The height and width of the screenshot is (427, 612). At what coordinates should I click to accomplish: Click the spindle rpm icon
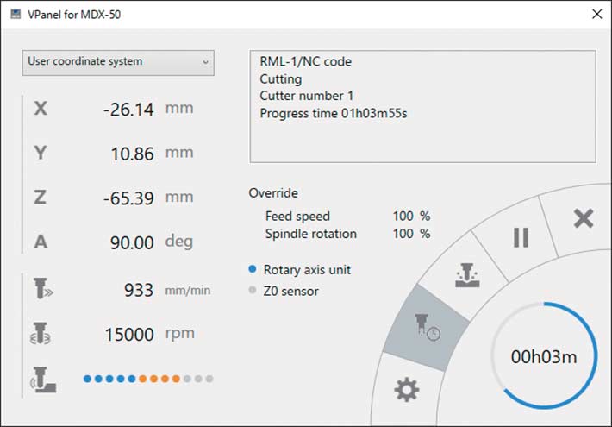pos(41,334)
